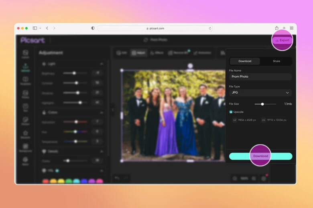313x208 pixels.
Task: Select the Text tool in sidebar
Action: 25,108
